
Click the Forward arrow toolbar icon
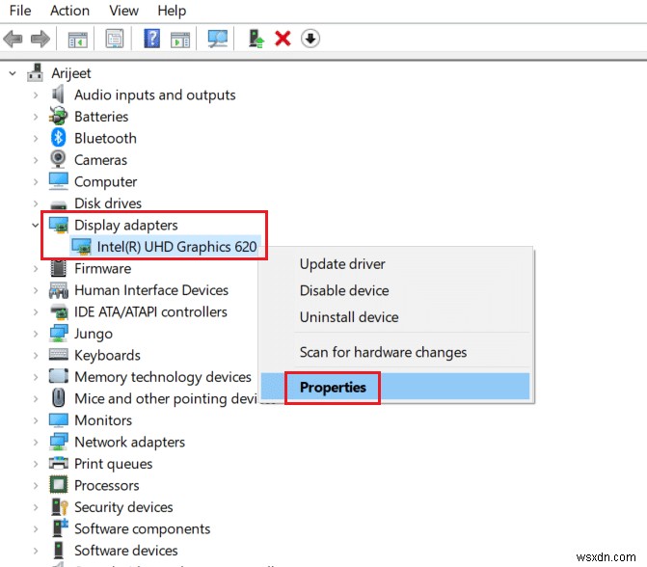[40, 39]
